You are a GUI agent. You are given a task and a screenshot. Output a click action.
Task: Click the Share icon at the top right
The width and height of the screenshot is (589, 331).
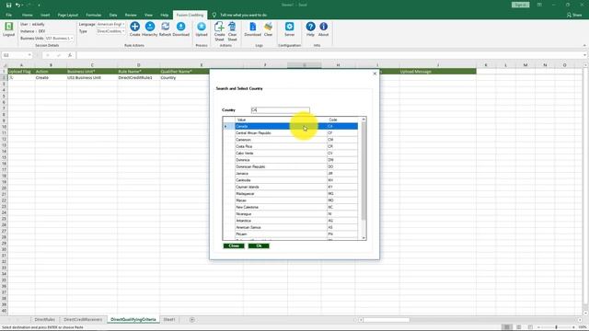pyautogui.click(x=574, y=15)
